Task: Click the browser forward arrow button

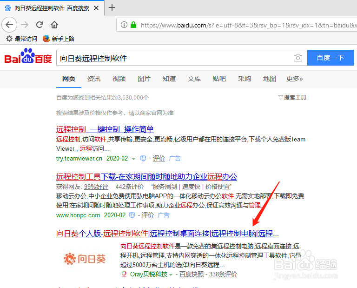Action: 25,25
